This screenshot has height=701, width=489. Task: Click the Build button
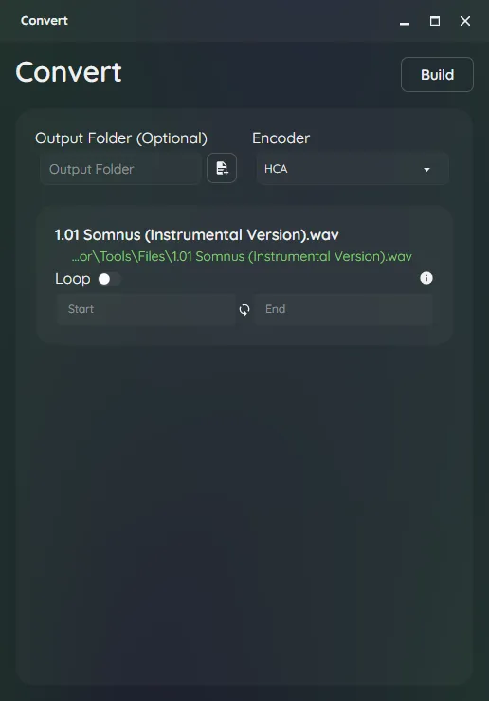click(437, 74)
